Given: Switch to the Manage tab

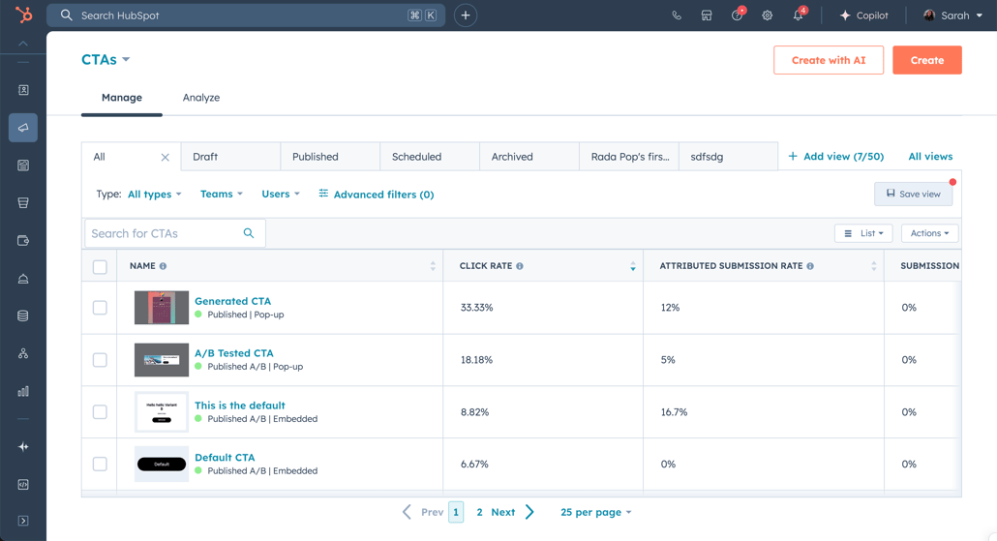Looking at the screenshot, I should click(121, 98).
